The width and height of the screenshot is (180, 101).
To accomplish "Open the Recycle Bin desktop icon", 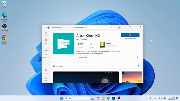I will tap(4, 4).
